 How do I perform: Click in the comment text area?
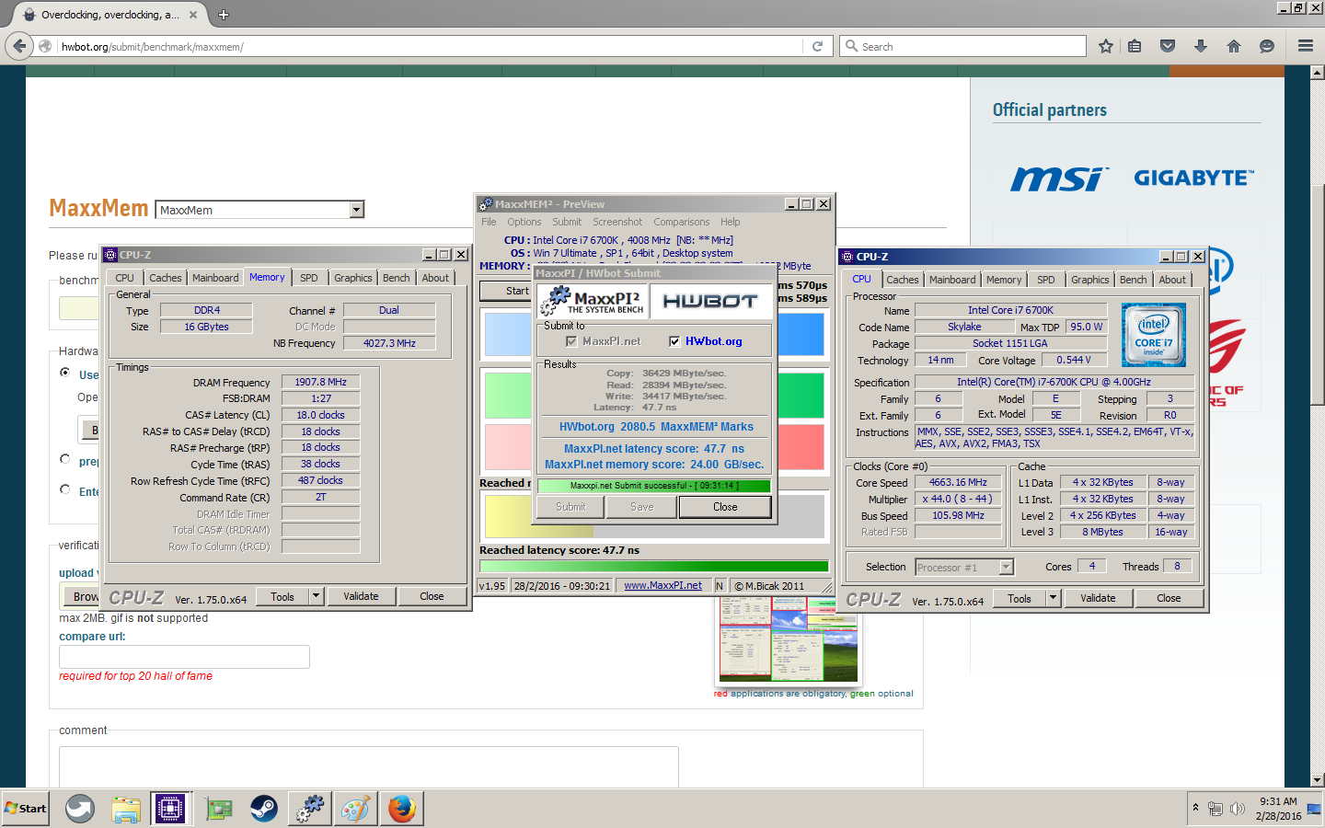pyautogui.click(x=368, y=767)
